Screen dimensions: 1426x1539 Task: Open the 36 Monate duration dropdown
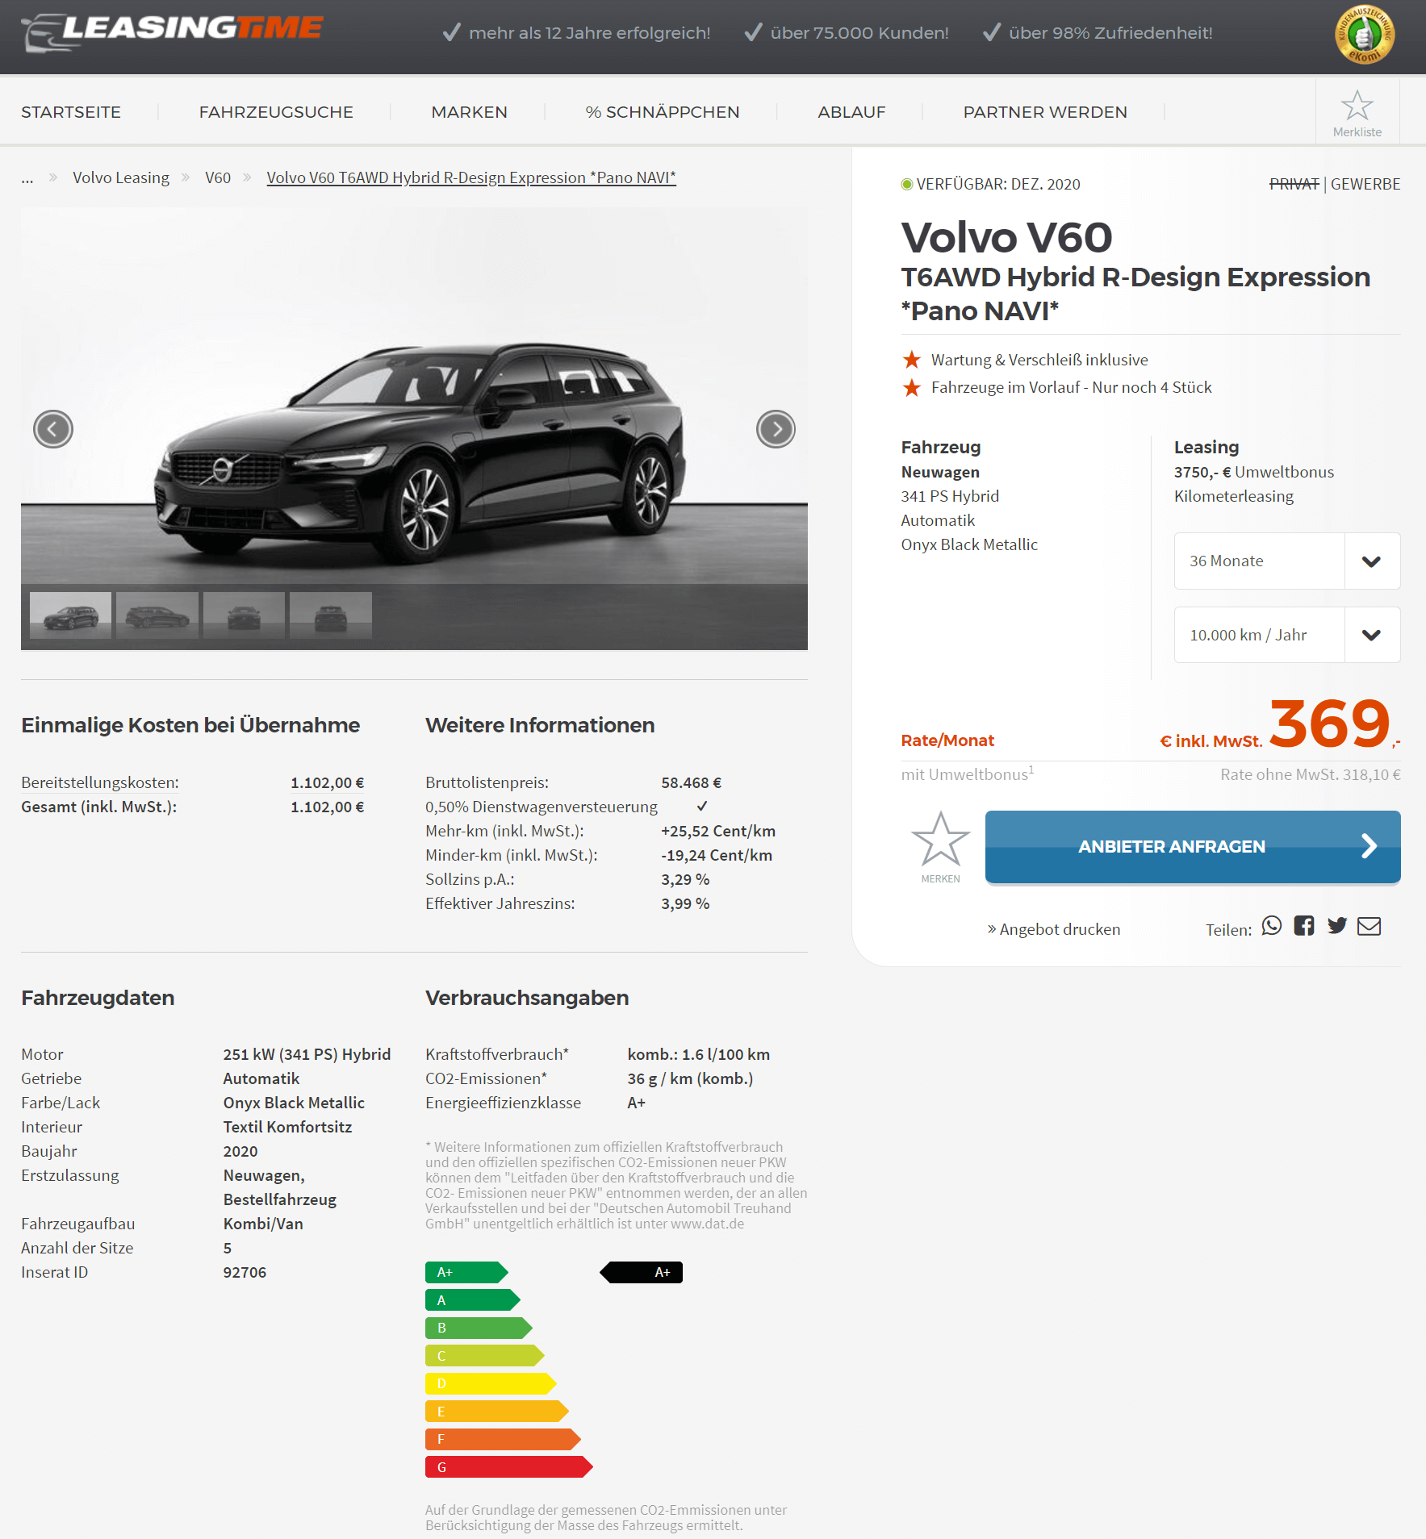click(1287, 561)
